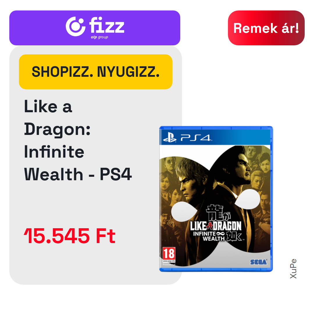
Task: Click the purple fizz header banner
Action: [95, 28]
